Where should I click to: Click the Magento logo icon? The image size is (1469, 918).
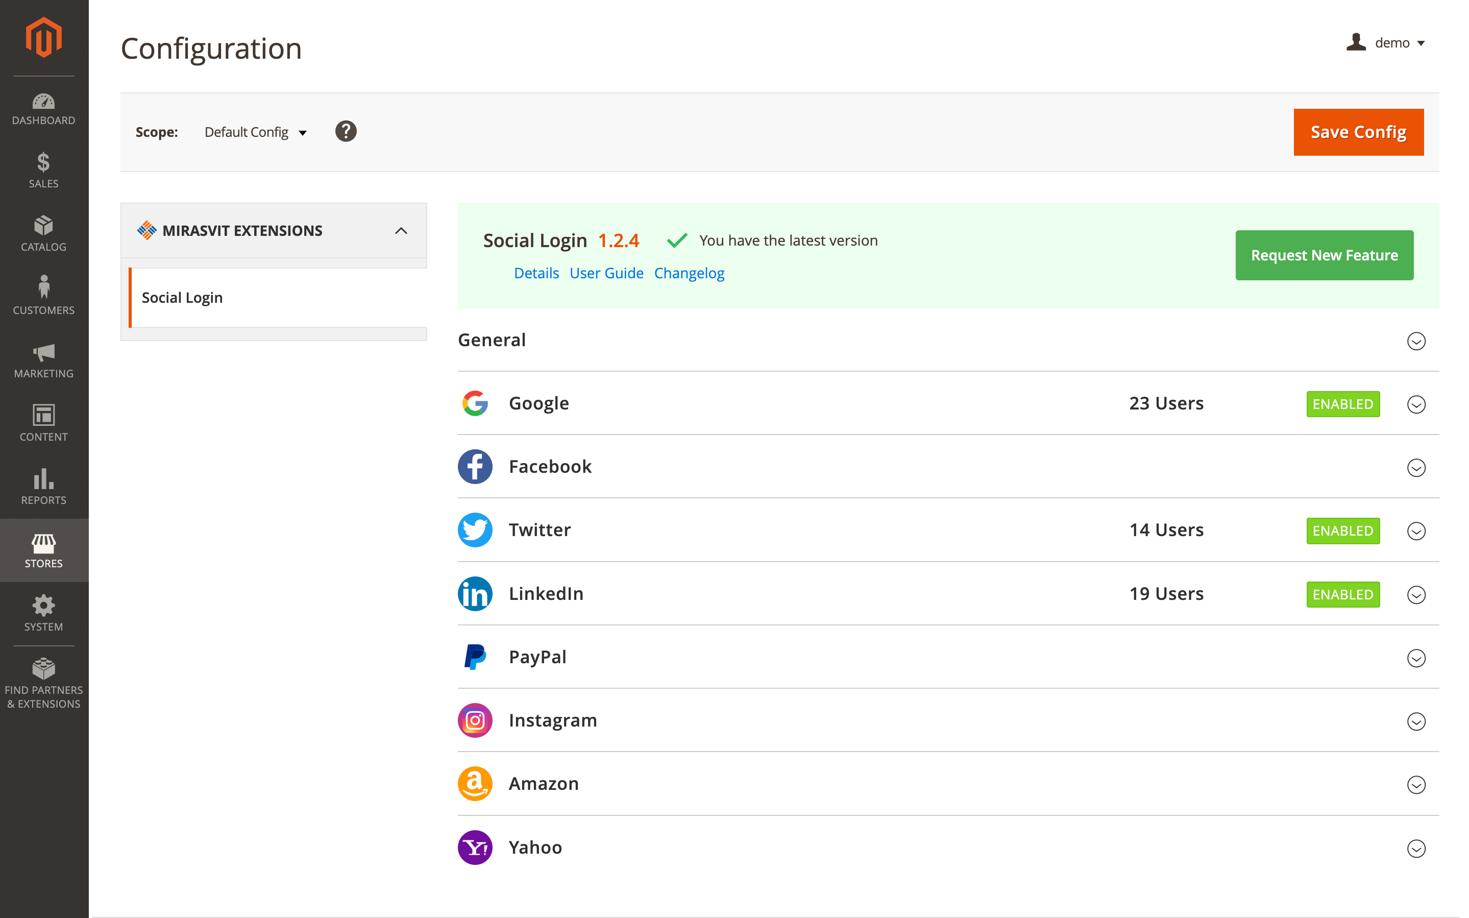pyautogui.click(x=44, y=38)
